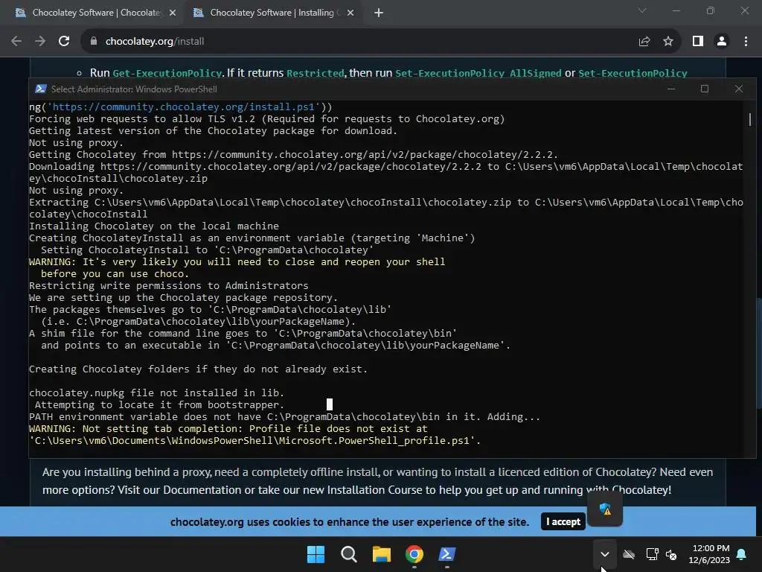Click the install.ps1 URL in PowerShell
The width and height of the screenshot is (762, 572).
186,107
